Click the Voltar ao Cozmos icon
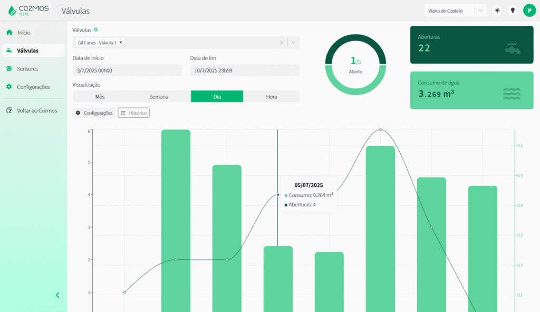This screenshot has width=540, height=312. (9, 110)
